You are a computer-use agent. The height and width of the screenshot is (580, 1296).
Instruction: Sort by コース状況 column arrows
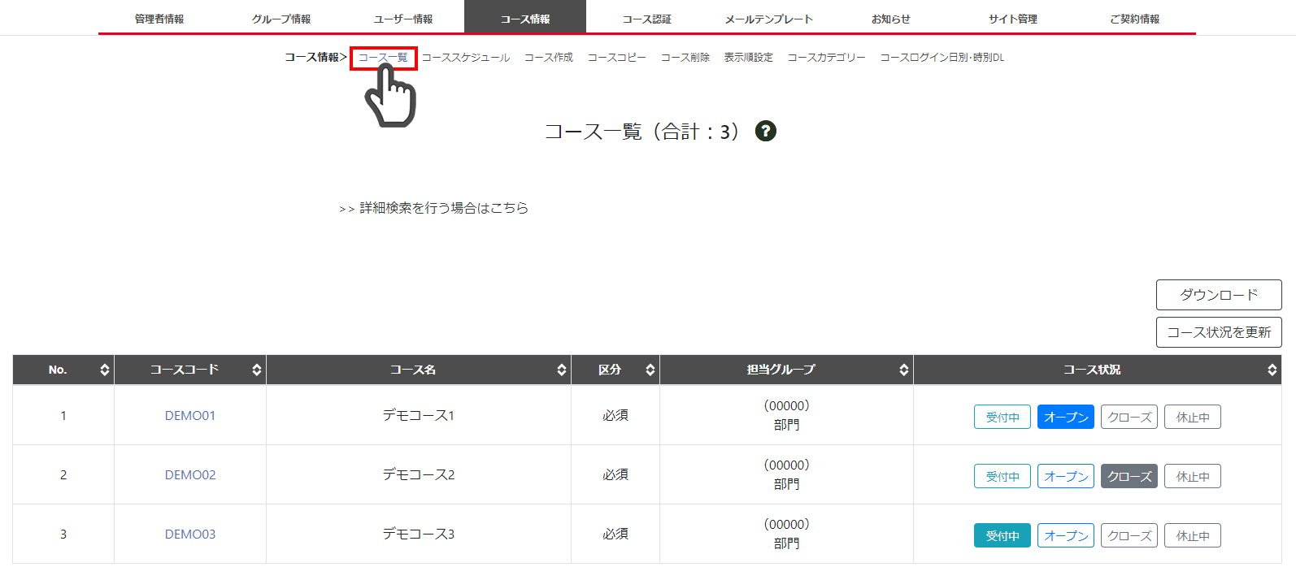point(1272,370)
